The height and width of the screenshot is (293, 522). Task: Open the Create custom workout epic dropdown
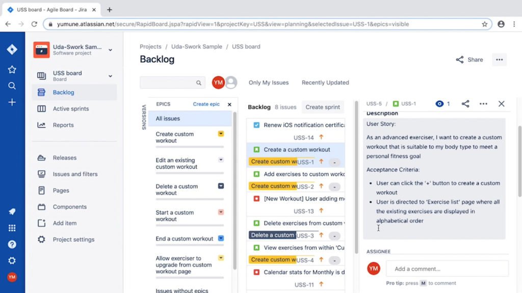point(221,134)
